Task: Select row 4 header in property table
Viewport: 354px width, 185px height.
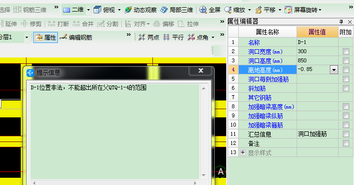Action: click(x=233, y=70)
